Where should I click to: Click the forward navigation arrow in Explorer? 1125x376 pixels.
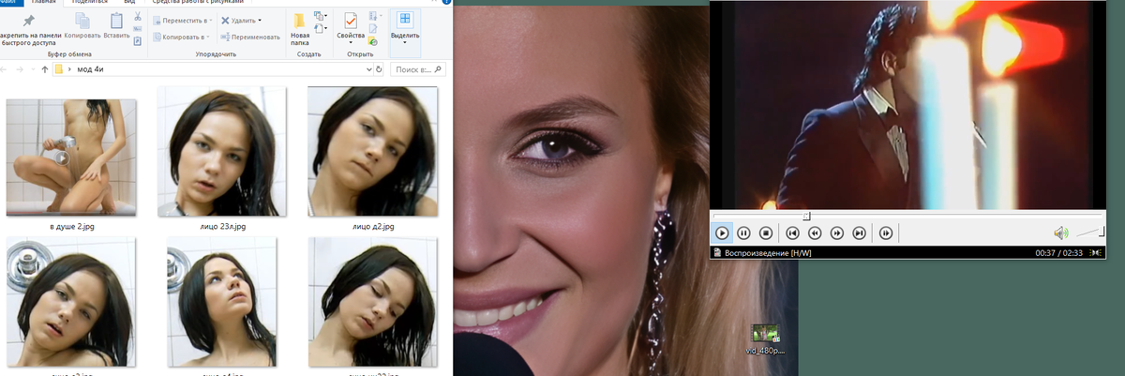pyautogui.click(x=18, y=69)
